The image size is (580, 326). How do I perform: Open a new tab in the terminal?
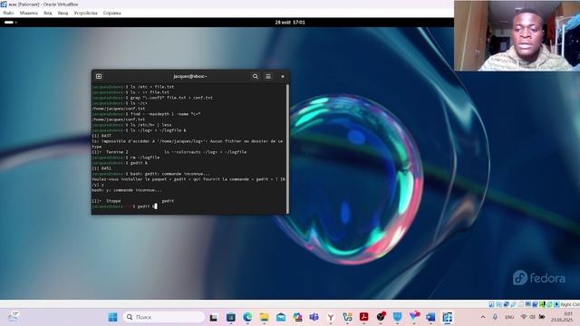point(99,76)
